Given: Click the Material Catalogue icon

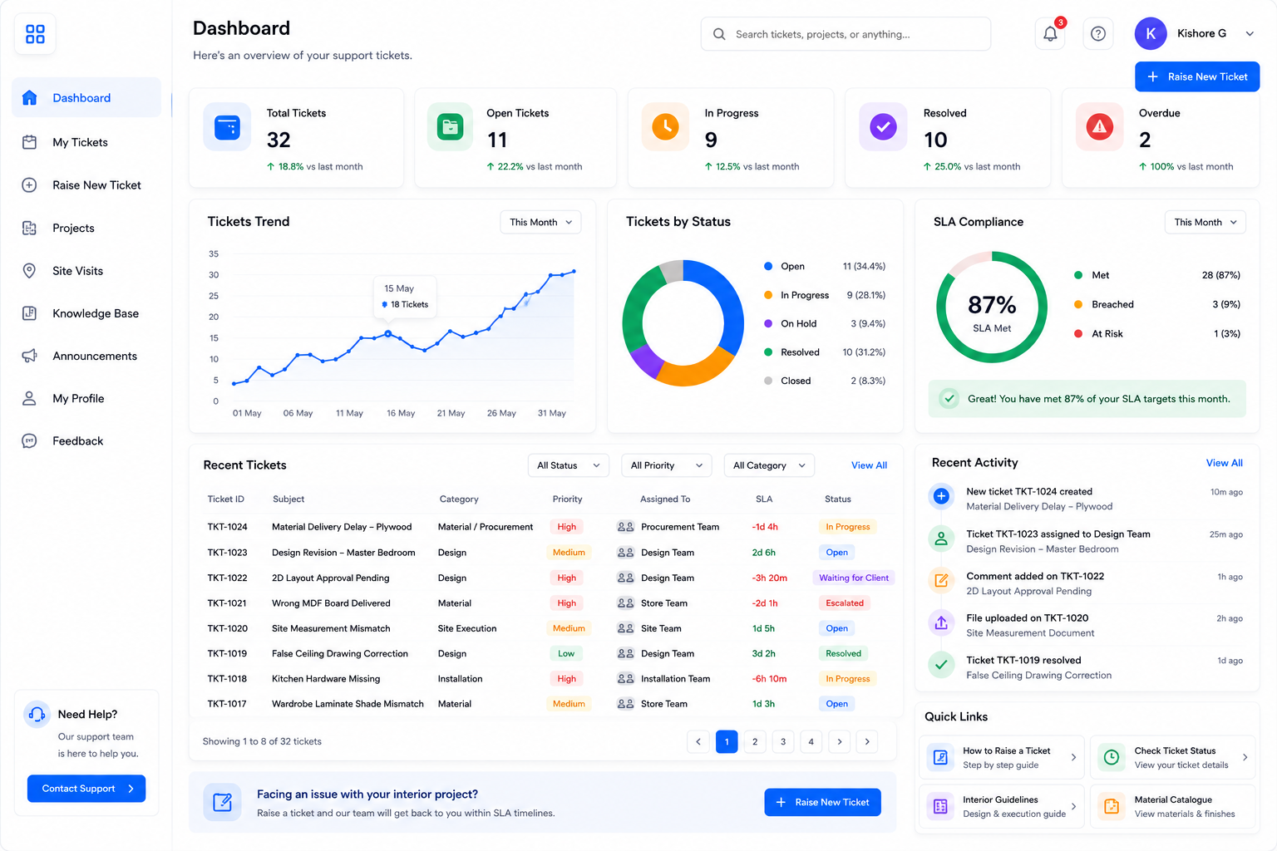Looking at the screenshot, I should (x=1112, y=806).
